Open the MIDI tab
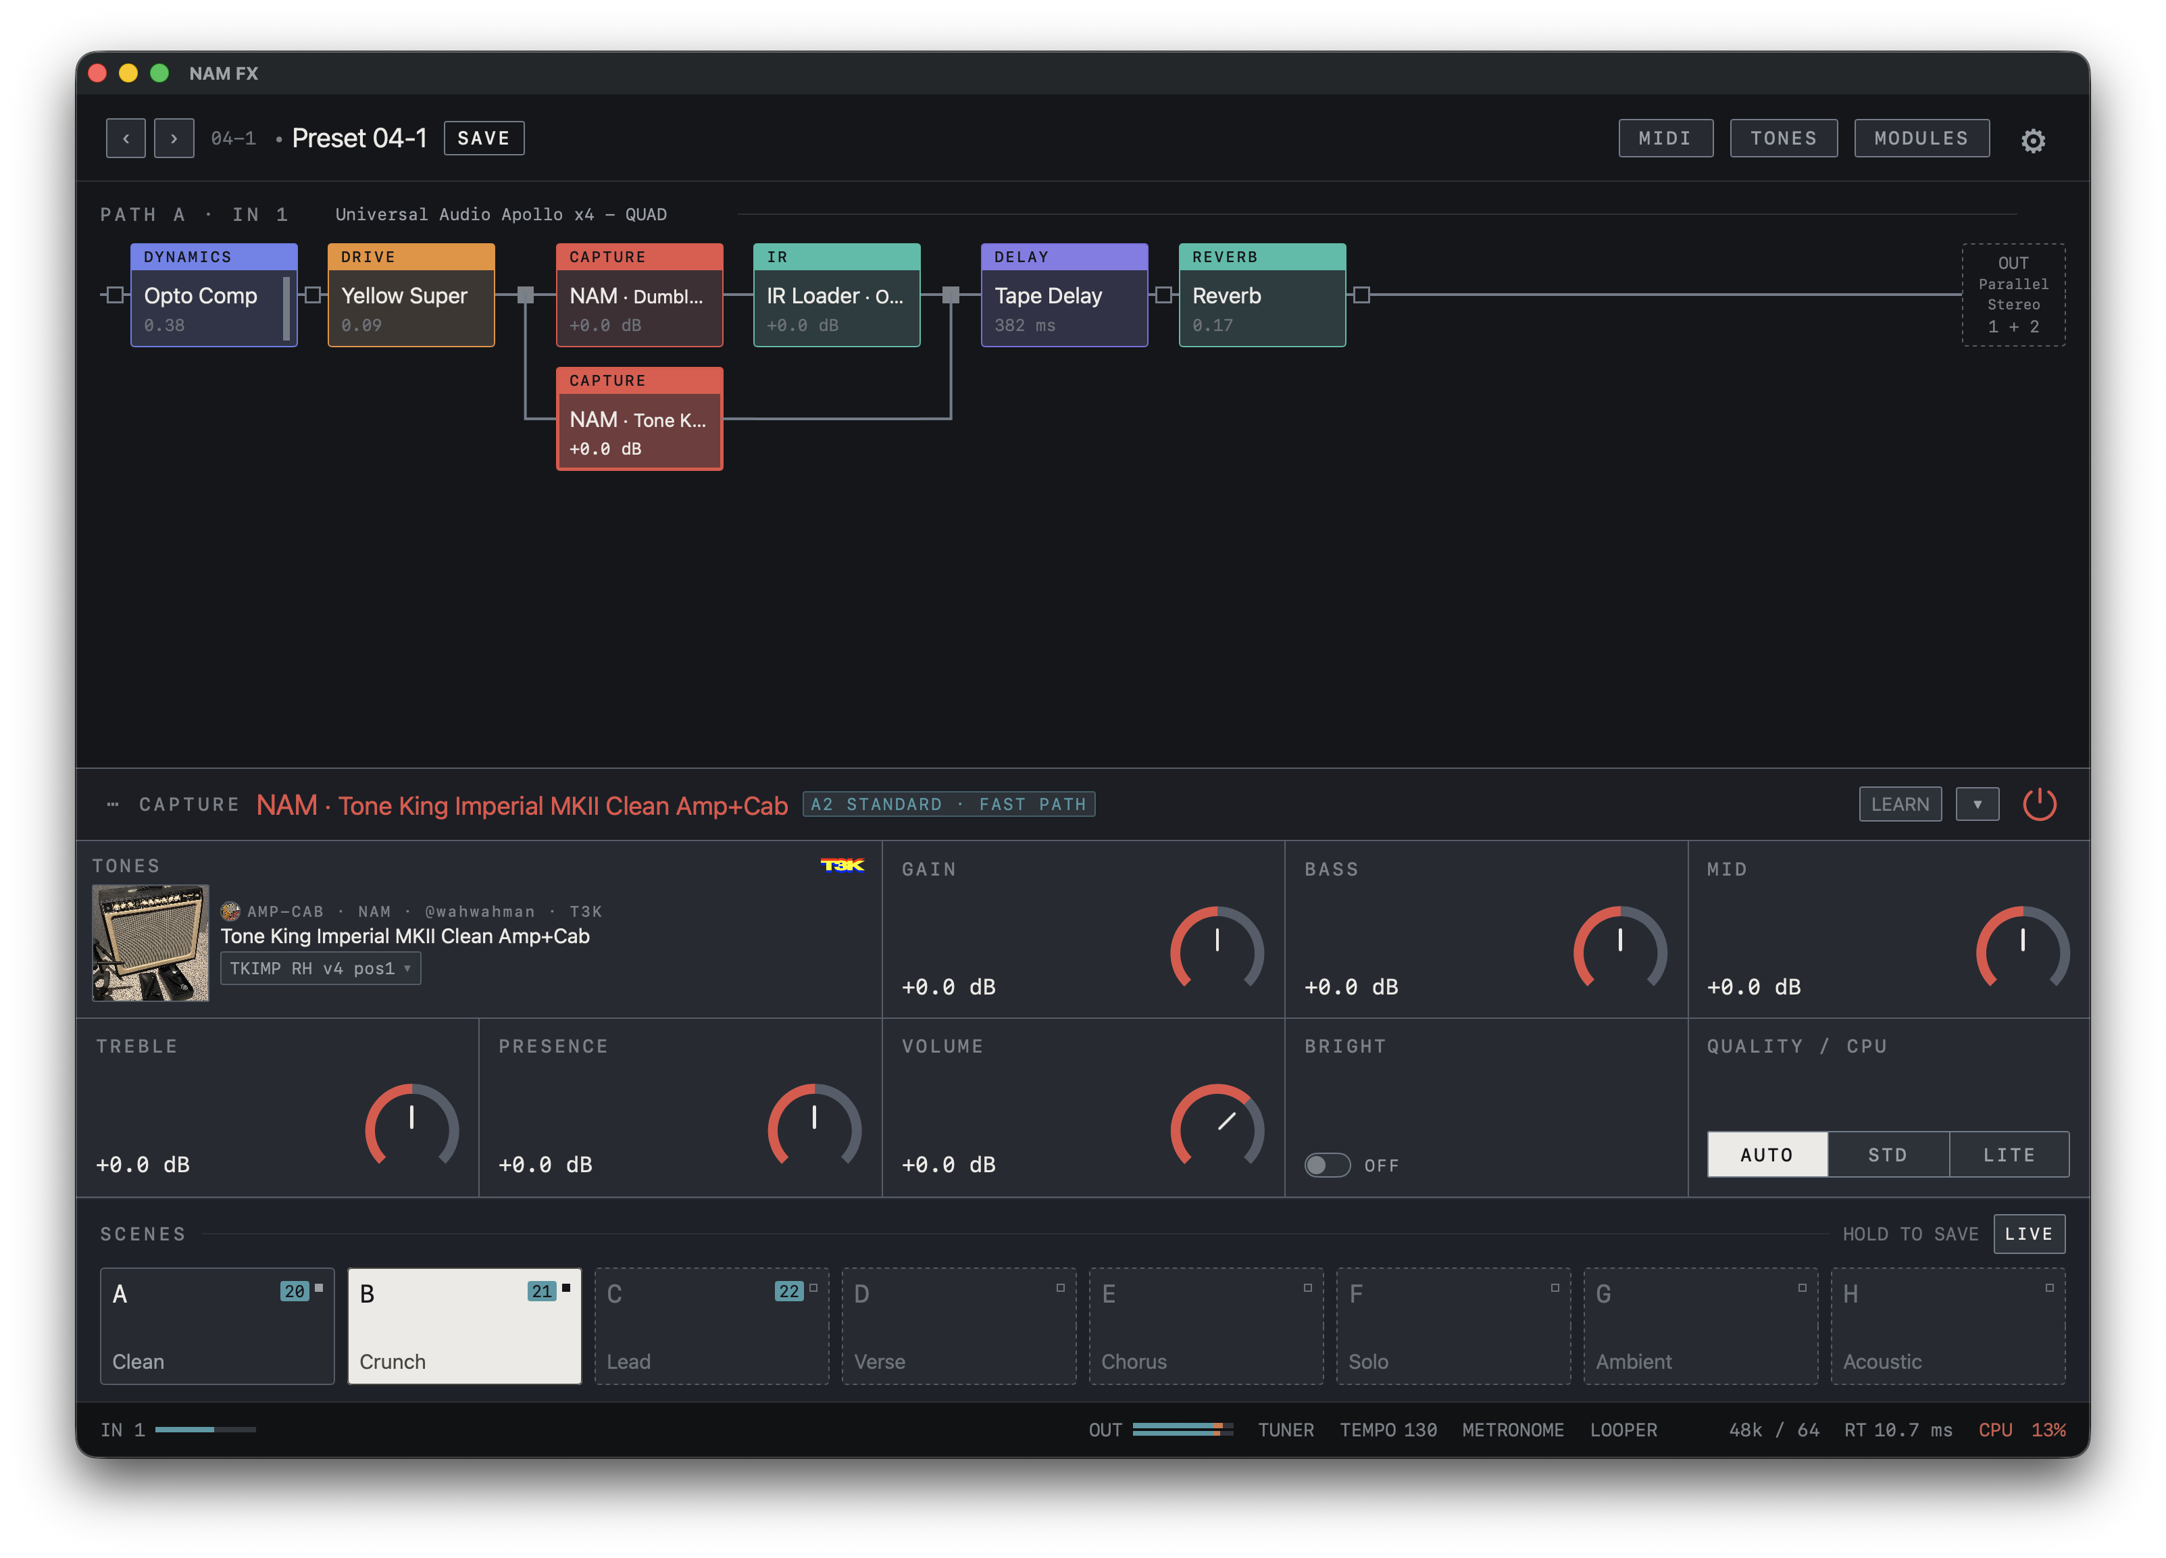The width and height of the screenshot is (2166, 1558). [1665, 139]
